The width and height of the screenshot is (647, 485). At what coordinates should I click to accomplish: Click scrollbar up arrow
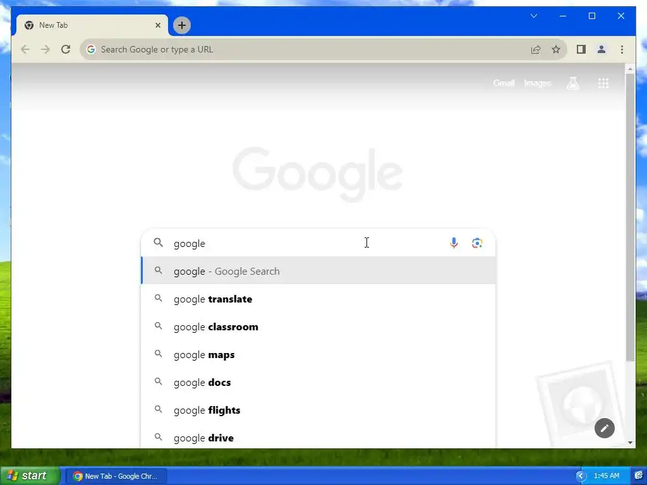[630, 69]
